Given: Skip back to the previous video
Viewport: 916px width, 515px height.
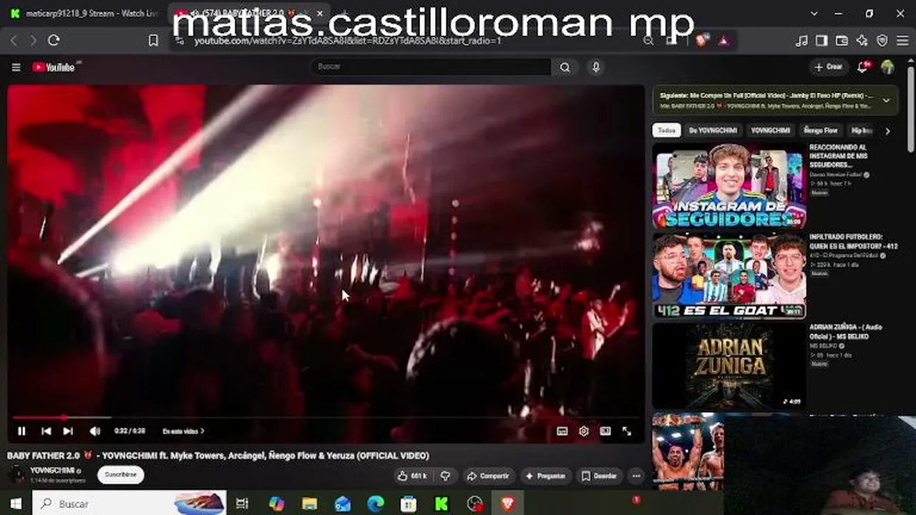Looking at the screenshot, I should 46,431.
